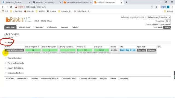Open the Exchanges tab
Image resolution: width=175 pixels, height=98 pixels.
(x=52, y=27)
